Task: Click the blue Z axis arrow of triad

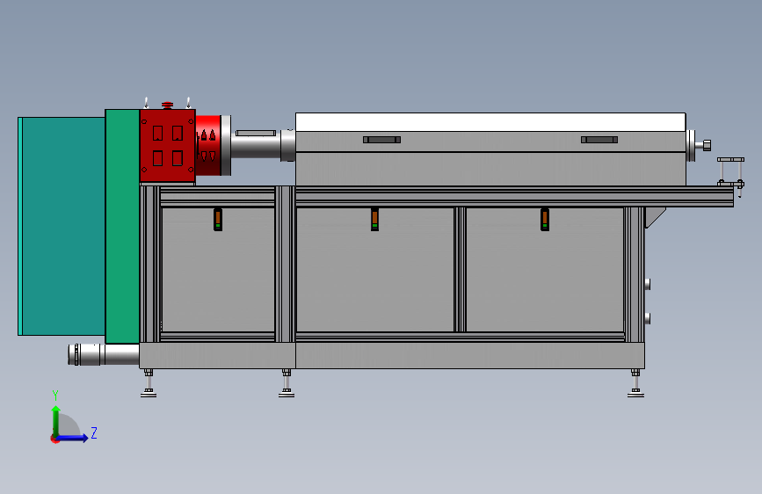Action: [73, 438]
